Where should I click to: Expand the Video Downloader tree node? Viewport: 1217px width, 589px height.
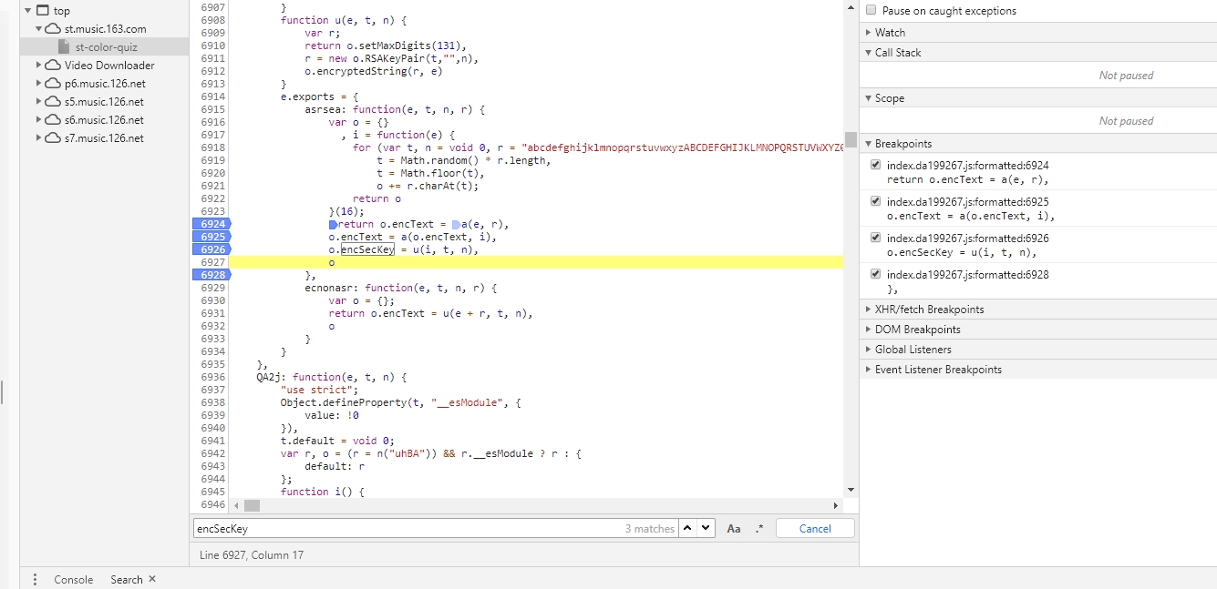(x=39, y=66)
